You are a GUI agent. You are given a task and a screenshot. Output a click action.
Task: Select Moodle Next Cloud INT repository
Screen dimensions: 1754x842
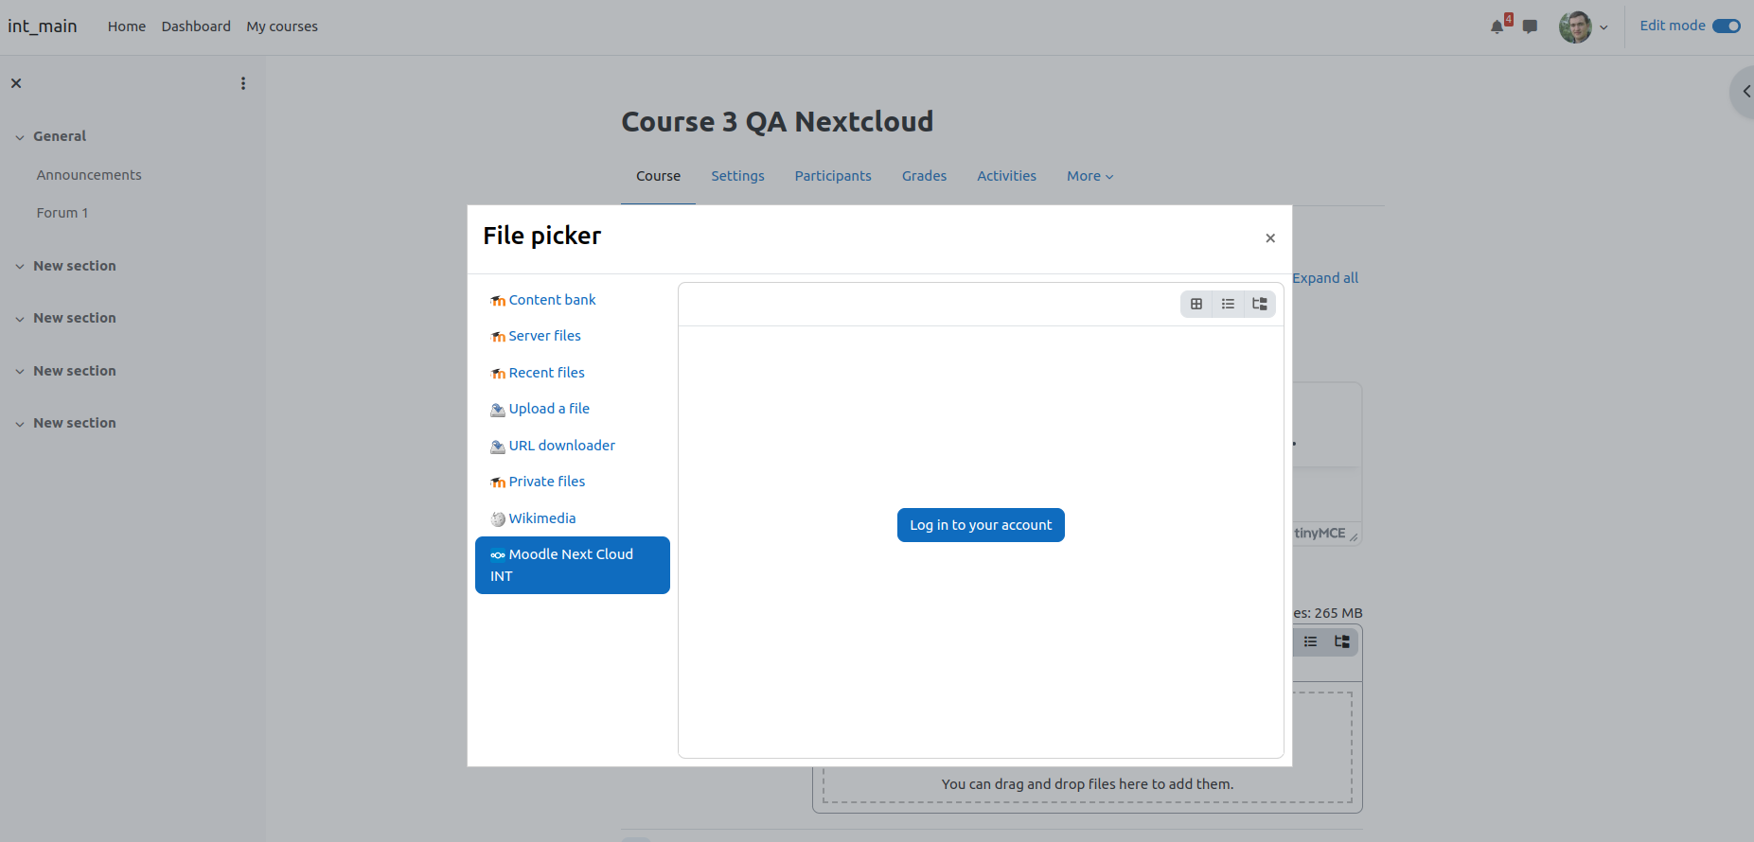573,565
